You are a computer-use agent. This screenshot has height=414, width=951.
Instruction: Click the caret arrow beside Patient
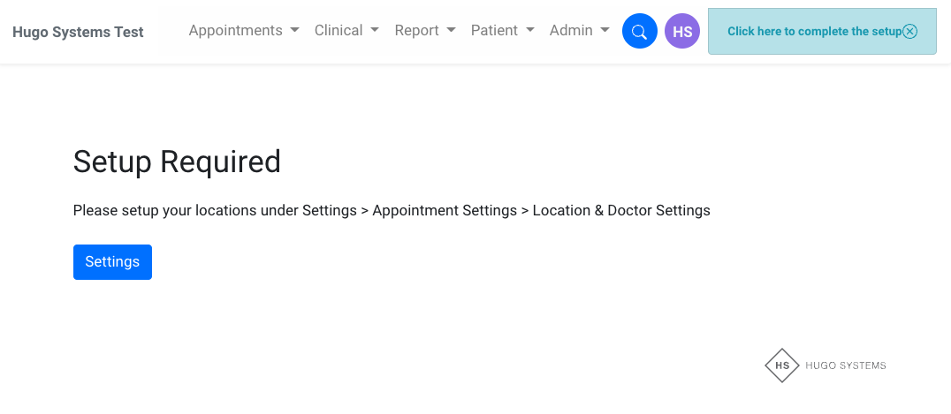530,30
